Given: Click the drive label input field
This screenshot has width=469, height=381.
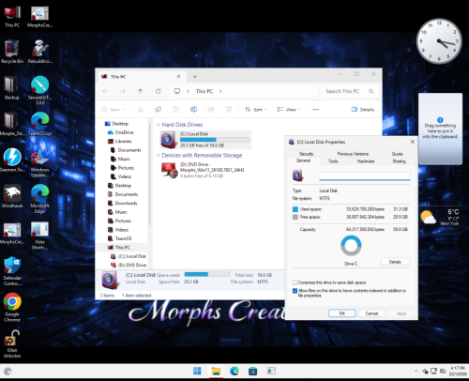Looking at the screenshot, I should [x=365, y=176].
